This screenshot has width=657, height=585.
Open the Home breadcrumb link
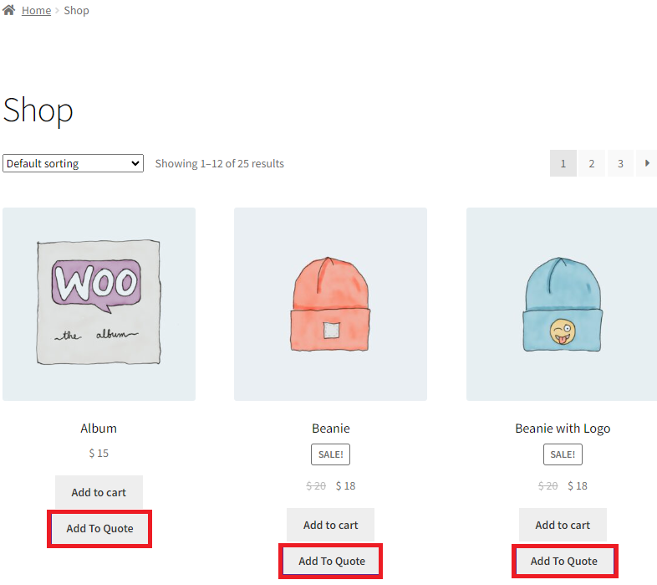tap(36, 11)
